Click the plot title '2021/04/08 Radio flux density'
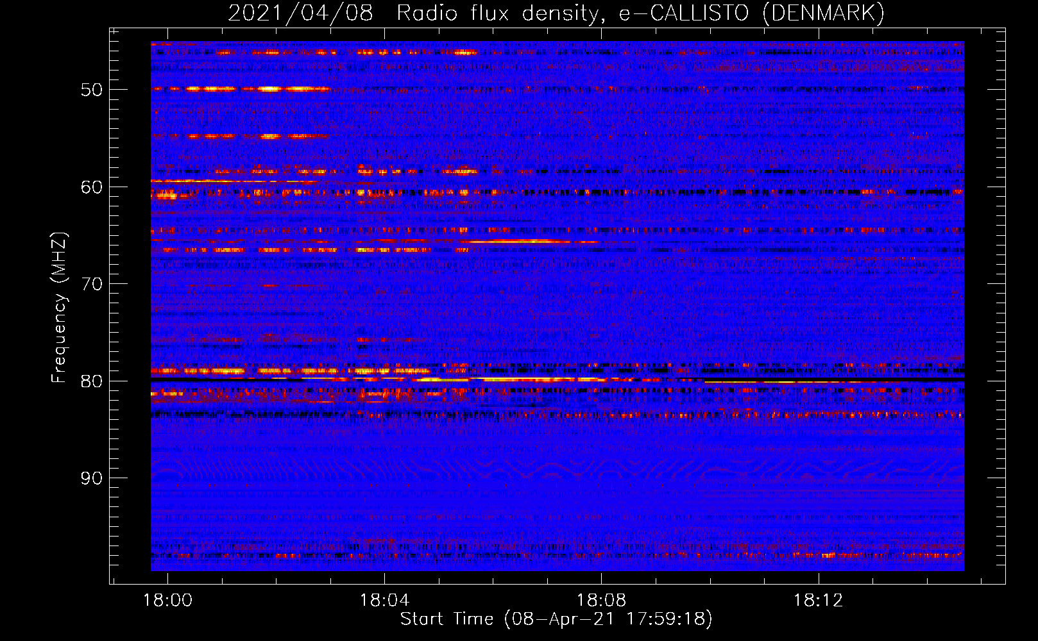The width and height of the screenshot is (1038, 641). pos(556,13)
